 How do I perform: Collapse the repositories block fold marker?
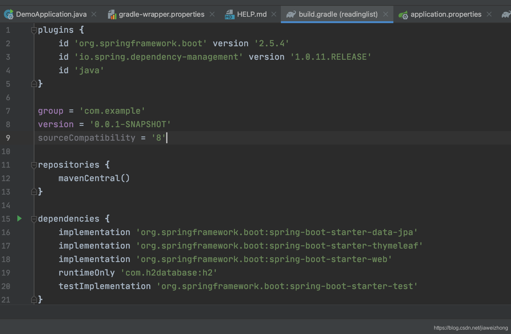[x=34, y=165]
